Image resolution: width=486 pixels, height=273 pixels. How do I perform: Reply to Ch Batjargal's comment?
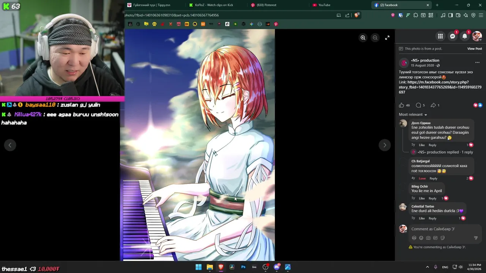click(x=433, y=178)
